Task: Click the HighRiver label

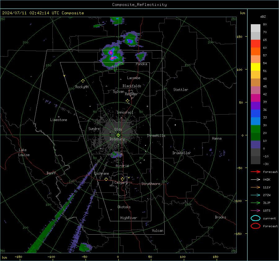Action: tap(129, 218)
